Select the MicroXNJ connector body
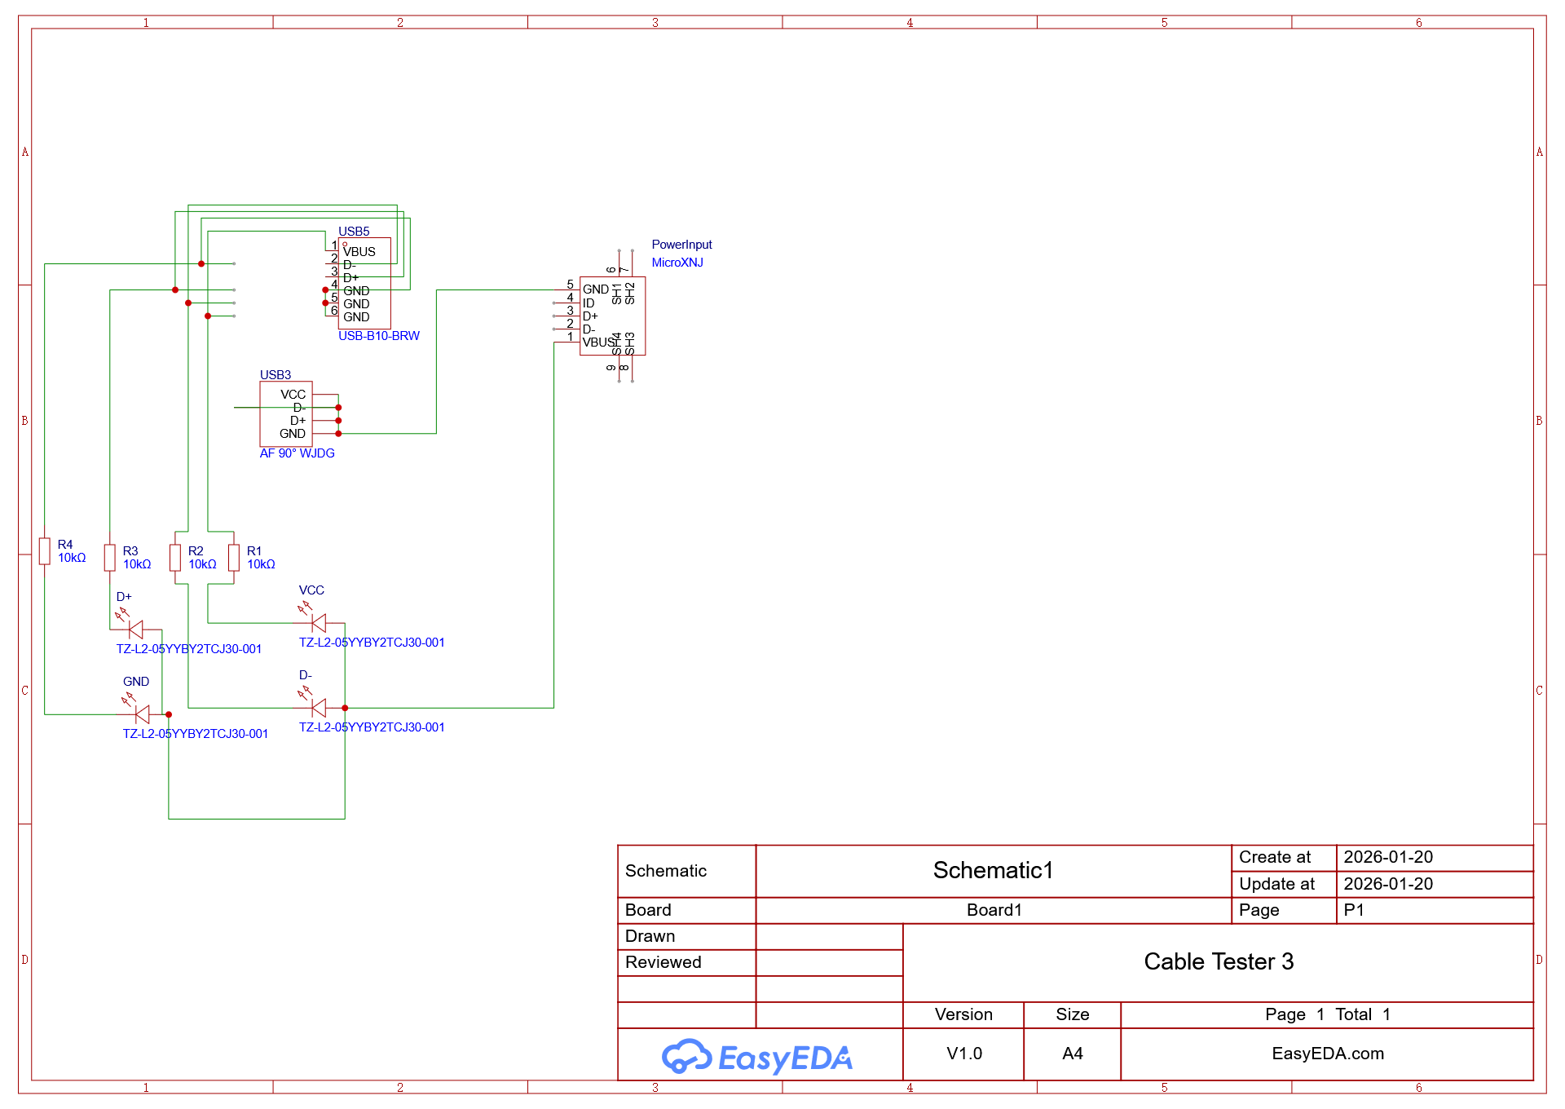The height and width of the screenshot is (1109, 1565). pyautogui.click(x=613, y=316)
